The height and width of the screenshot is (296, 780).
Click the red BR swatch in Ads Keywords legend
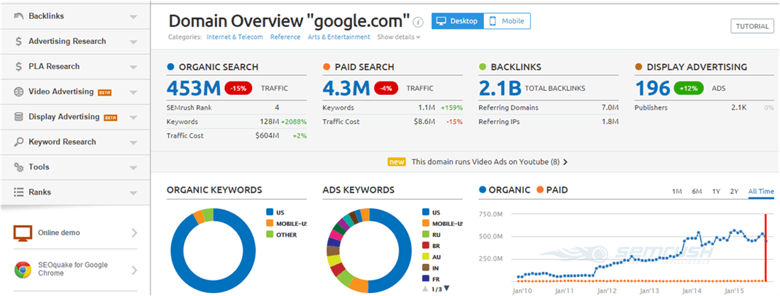click(426, 245)
